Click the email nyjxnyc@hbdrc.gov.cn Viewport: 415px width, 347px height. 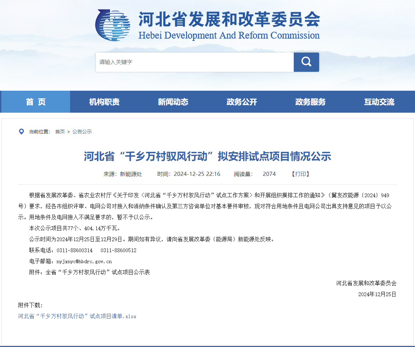point(84,261)
